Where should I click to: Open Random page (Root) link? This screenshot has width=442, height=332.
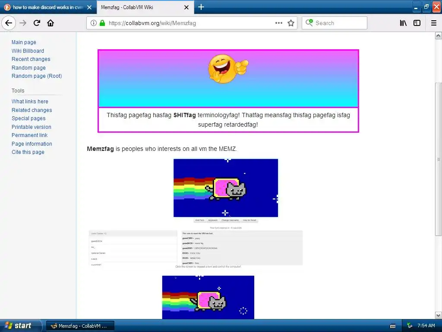37,76
